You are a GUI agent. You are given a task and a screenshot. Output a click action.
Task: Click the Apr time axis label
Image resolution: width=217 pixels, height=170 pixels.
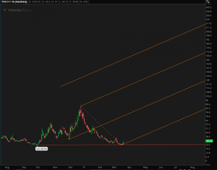point(129,167)
